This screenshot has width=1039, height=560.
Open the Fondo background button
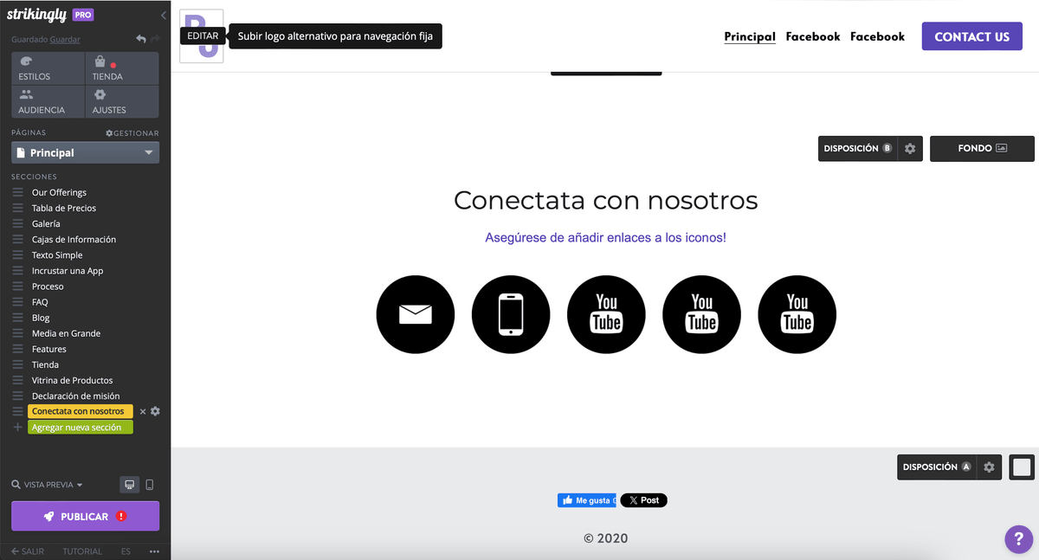pyautogui.click(x=982, y=149)
